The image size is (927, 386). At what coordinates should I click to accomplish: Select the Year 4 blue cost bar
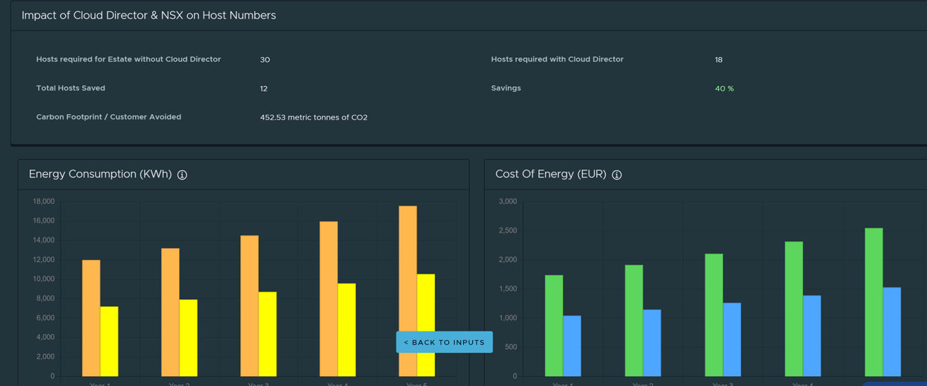click(812, 336)
